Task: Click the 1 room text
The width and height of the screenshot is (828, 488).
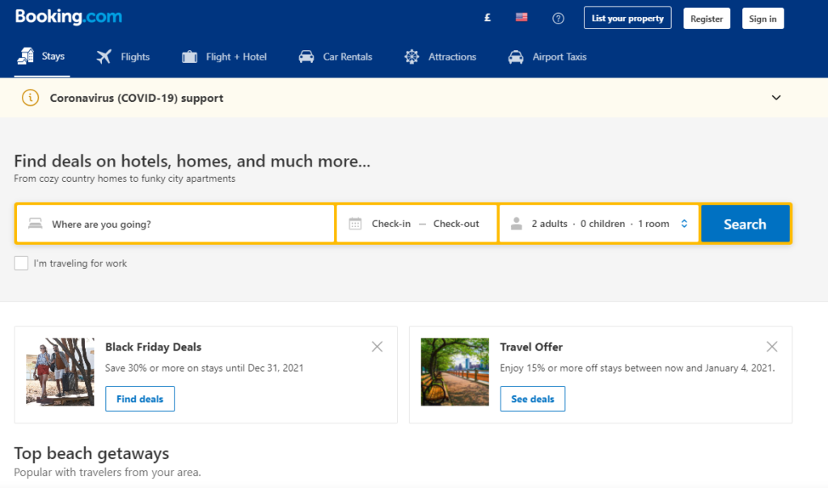Action: pyautogui.click(x=653, y=224)
